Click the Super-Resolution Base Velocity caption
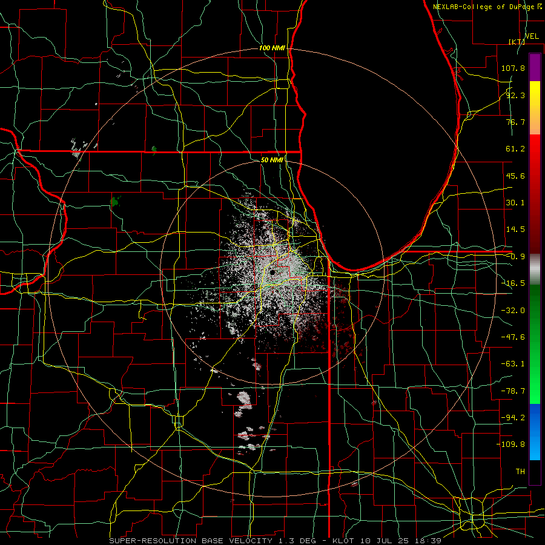The height and width of the screenshot is (545, 545). [x=275, y=541]
